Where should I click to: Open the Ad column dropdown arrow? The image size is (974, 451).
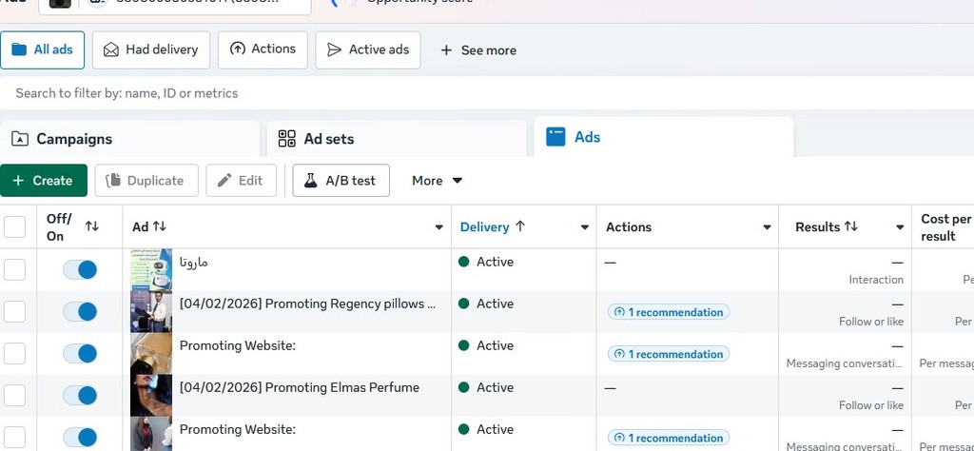point(438,227)
